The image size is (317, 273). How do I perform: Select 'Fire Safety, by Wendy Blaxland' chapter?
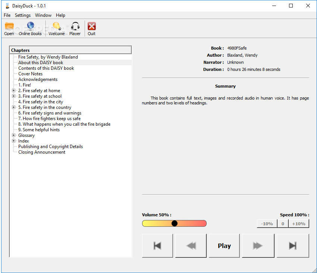click(x=48, y=57)
